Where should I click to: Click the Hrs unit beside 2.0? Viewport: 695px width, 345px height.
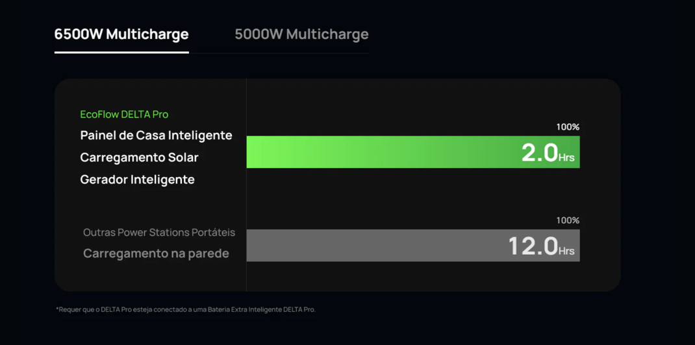pyautogui.click(x=566, y=158)
